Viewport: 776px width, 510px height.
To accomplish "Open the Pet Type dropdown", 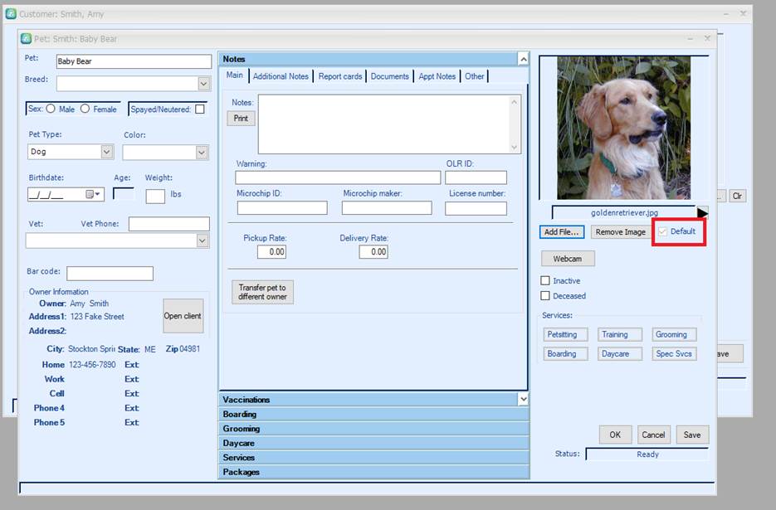I will [106, 153].
